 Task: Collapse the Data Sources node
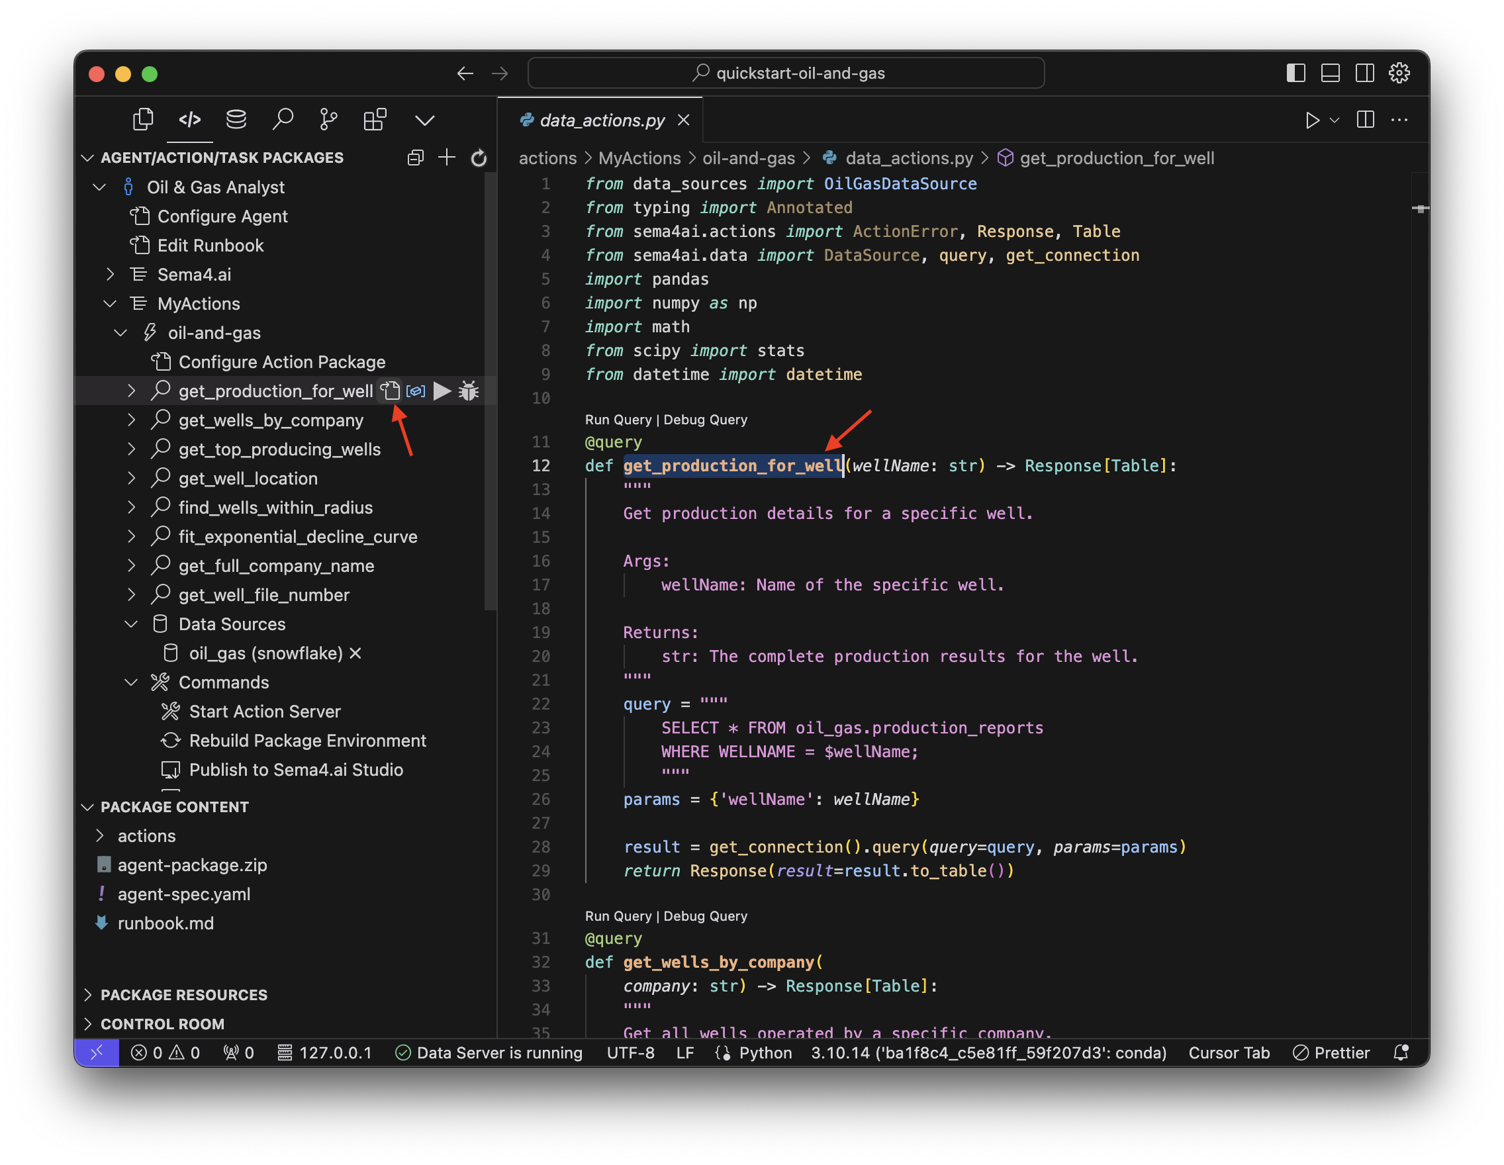point(131,624)
